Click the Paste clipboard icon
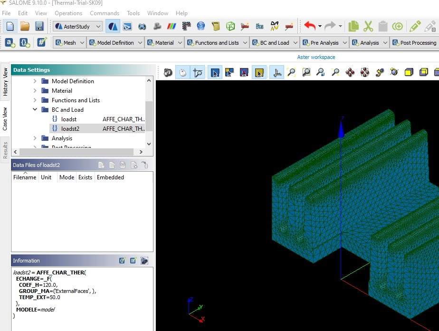The height and width of the screenshot is (331, 439). [x=383, y=26]
